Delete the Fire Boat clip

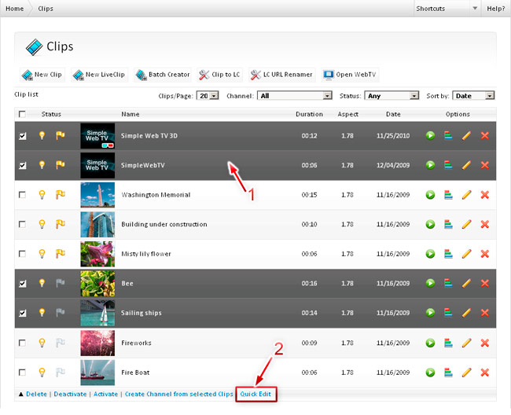tap(484, 373)
